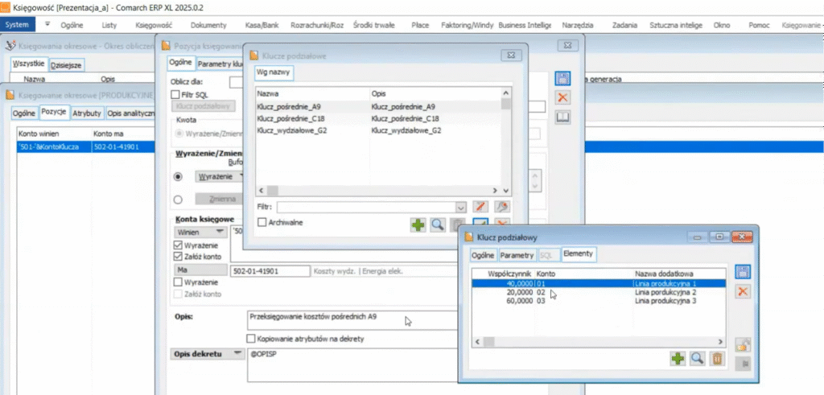Open the System menu
The image size is (824, 395).
(18, 25)
